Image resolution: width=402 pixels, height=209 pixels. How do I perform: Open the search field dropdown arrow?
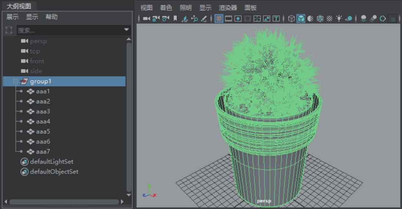[127, 30]
